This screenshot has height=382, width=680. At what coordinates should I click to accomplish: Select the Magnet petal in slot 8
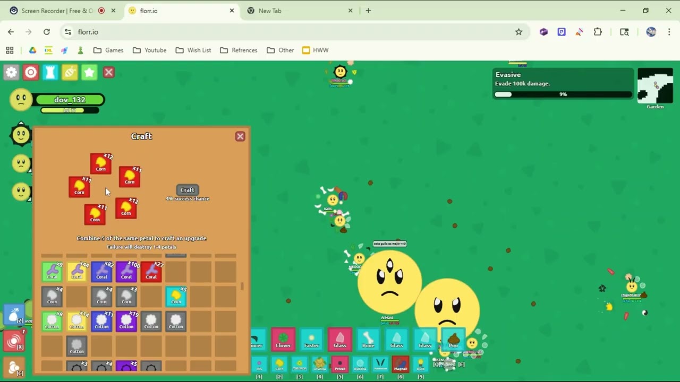400,364
